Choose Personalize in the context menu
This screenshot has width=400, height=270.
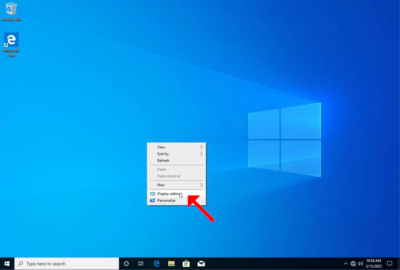click(177, 200)
